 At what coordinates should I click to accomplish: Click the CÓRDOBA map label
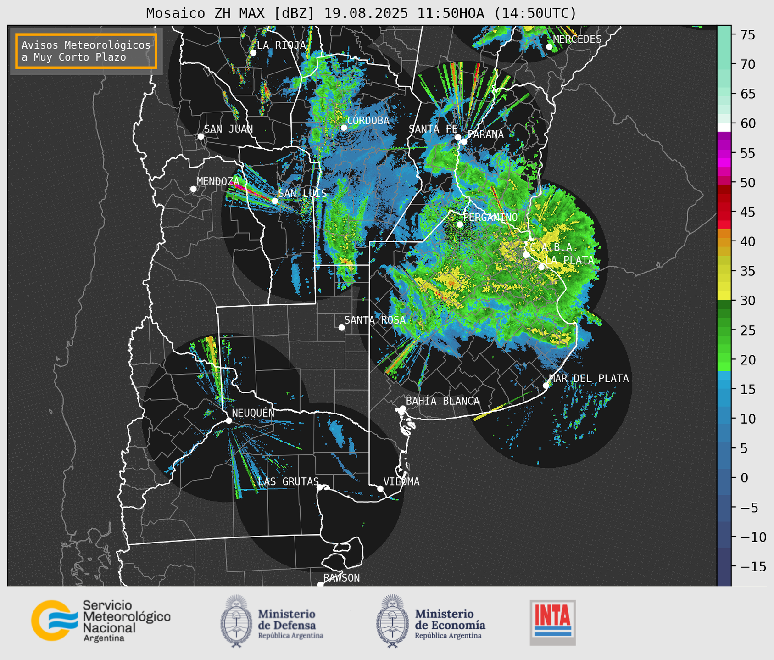click(x=368, y=121)
